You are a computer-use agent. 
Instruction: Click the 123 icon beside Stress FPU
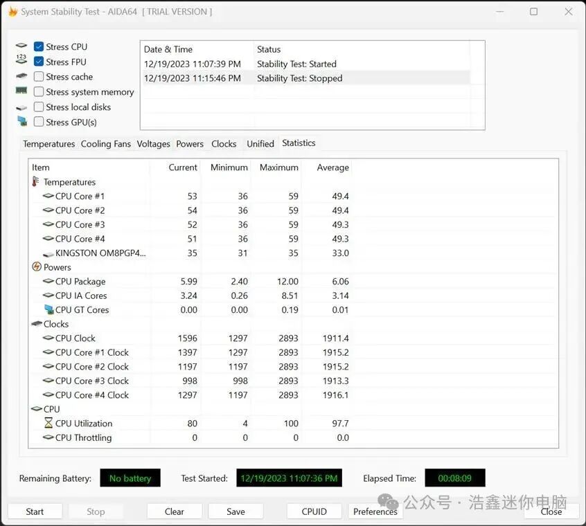pos(21,59)
